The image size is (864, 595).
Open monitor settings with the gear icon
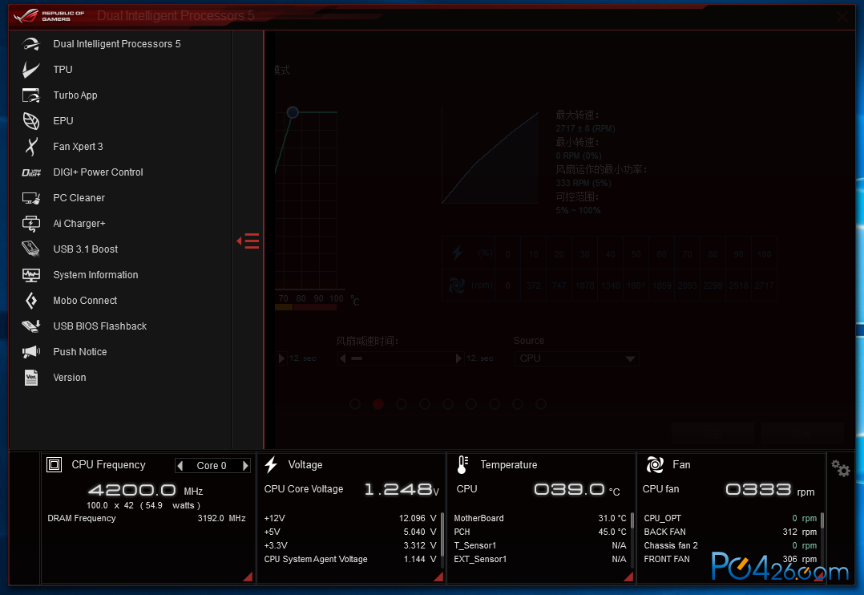[841, 469]
